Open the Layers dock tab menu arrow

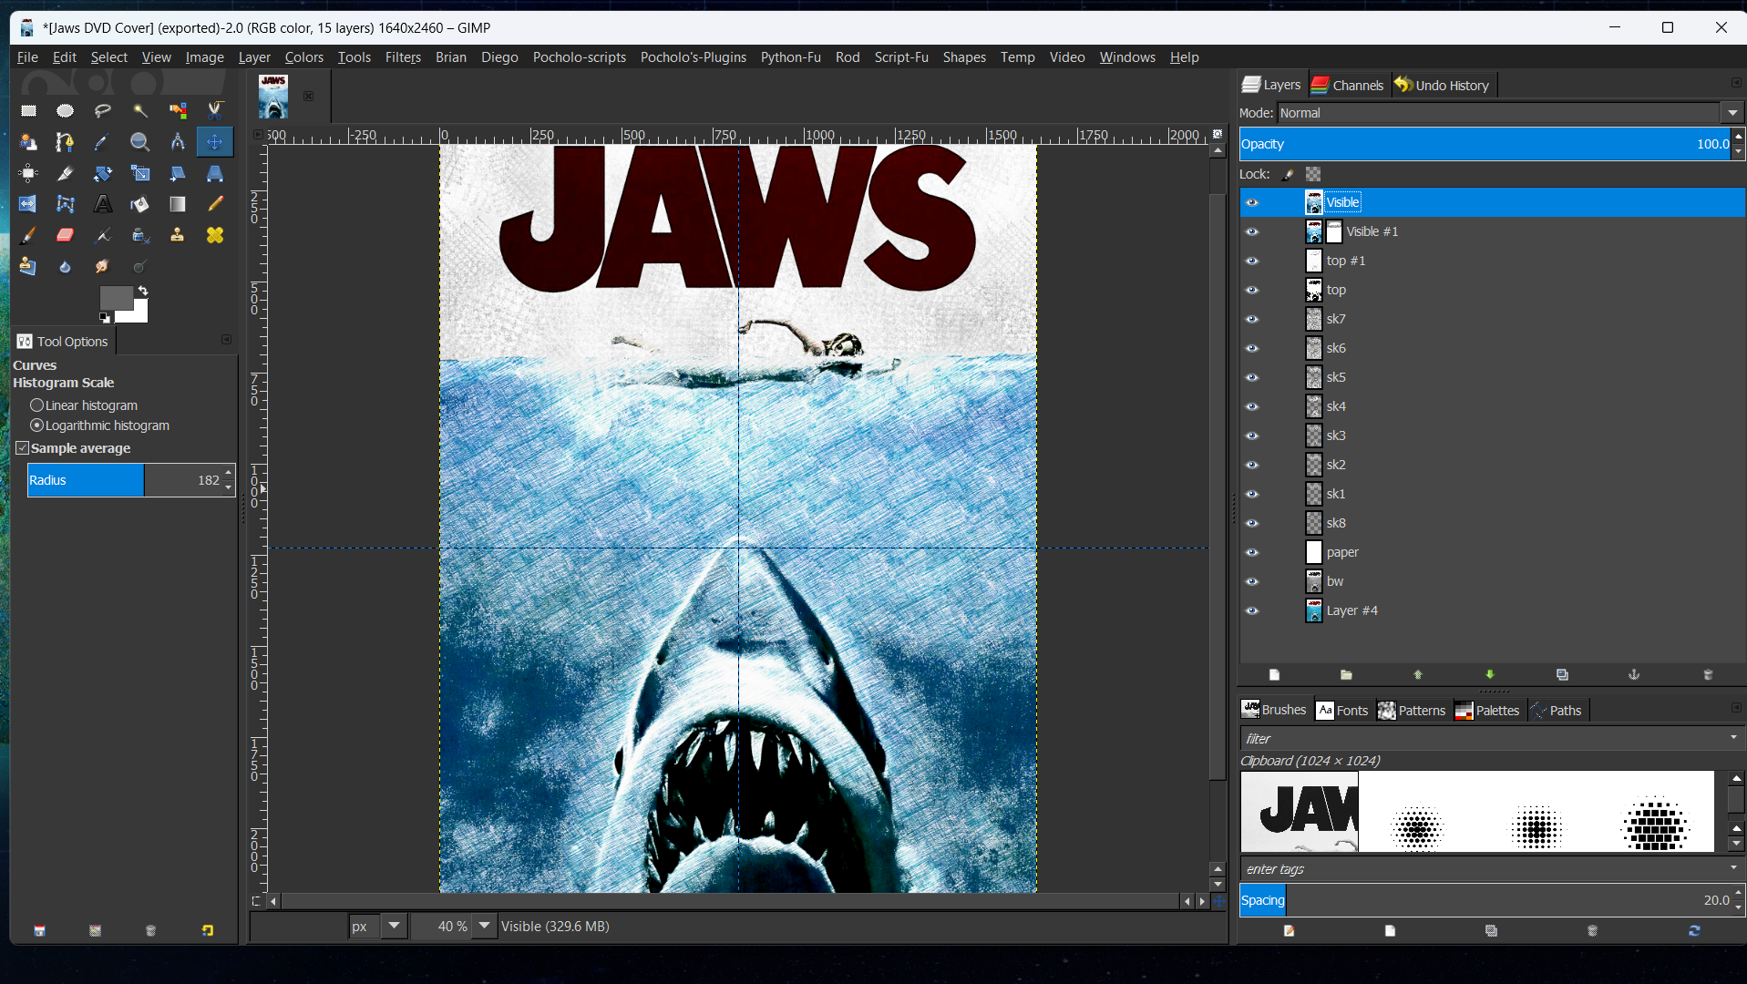coord(1736,83)
